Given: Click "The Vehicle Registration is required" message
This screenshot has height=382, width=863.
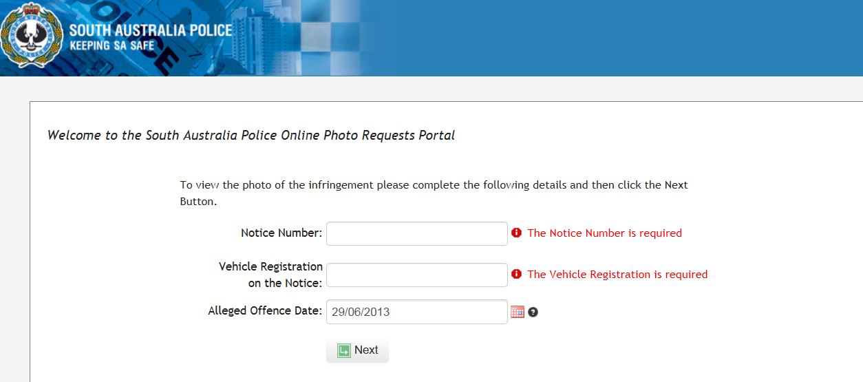Looking at the screenshot, I should 617,275.
